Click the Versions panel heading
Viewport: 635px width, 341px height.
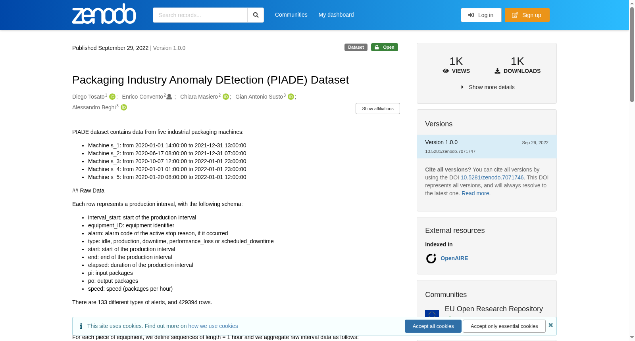pos(439,124)
